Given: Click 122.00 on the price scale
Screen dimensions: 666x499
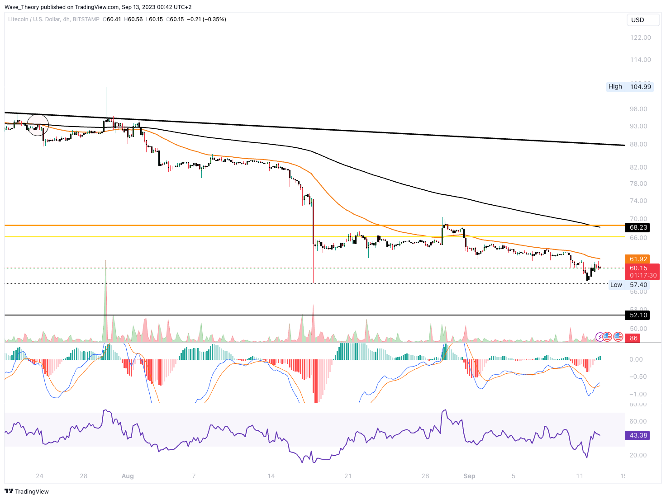Looking at the screenshot, I should pos(641,38).
